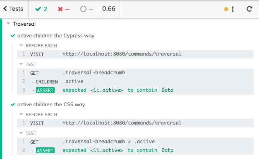The image size is (259, 159).
Task: Select VISIT command in CSS way test
Action: pyautogui.click(x=135, y=123)
